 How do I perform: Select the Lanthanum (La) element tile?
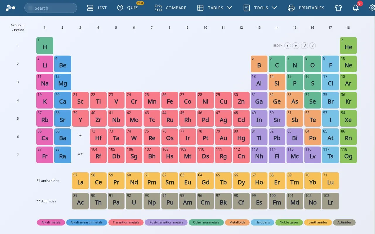coord(81,181)
